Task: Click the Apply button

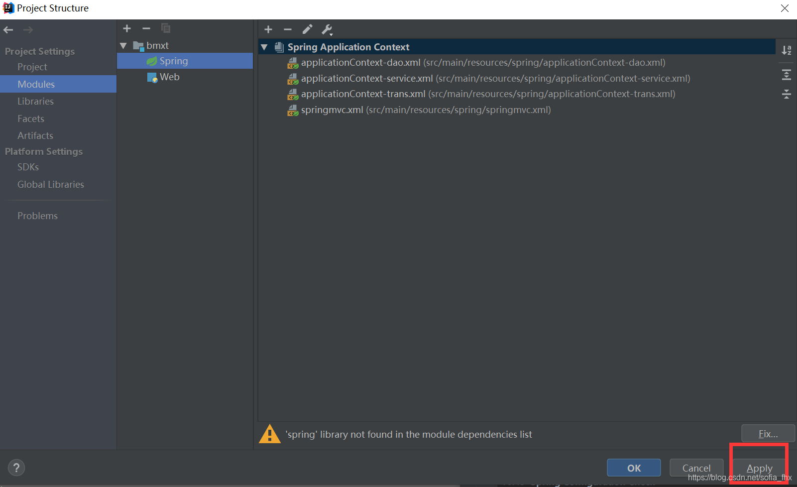Action: tap(759, 468)
